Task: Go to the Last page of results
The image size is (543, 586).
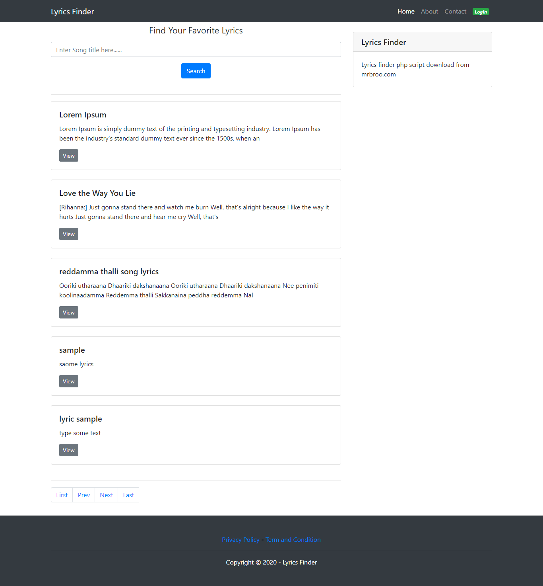Action: 128,495
